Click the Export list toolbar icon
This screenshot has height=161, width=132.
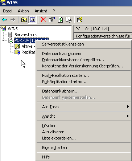point(69,20)
